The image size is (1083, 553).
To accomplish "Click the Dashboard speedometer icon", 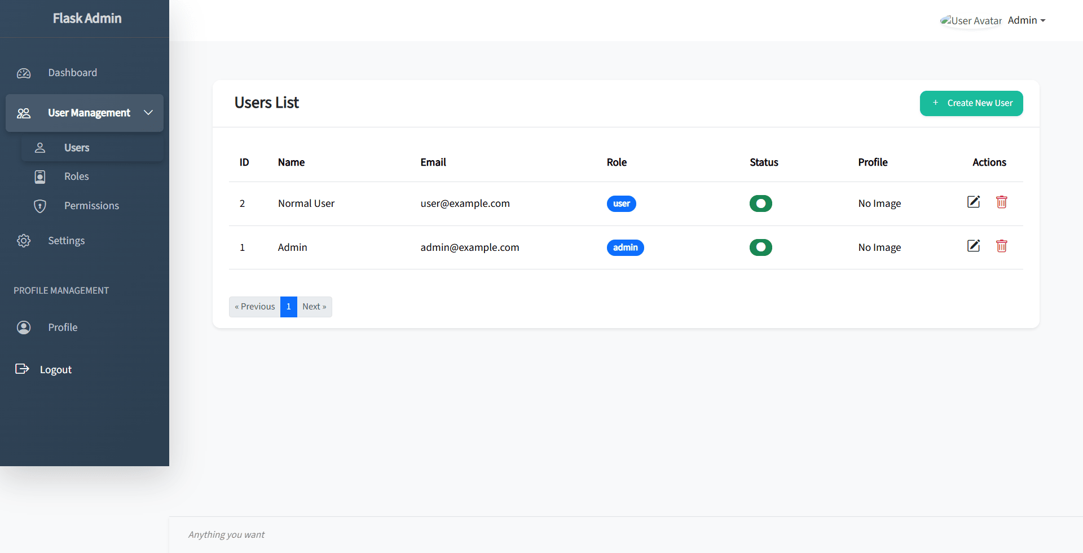I will point(24,73).
